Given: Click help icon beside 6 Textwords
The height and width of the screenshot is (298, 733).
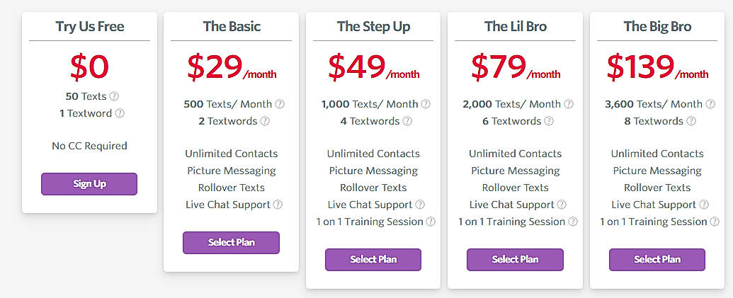Looking at the screenshot, I should point(549,121).
